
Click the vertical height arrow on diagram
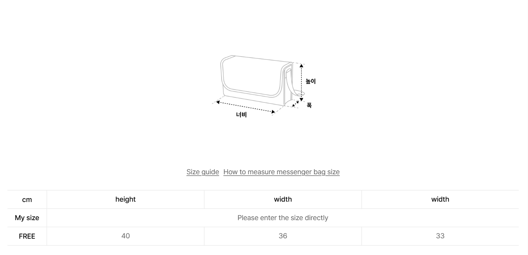(x=301, y=82)
